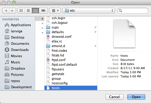Select the efax.rc file
This screenshot has width=151, height=103.
click(71, 41)
